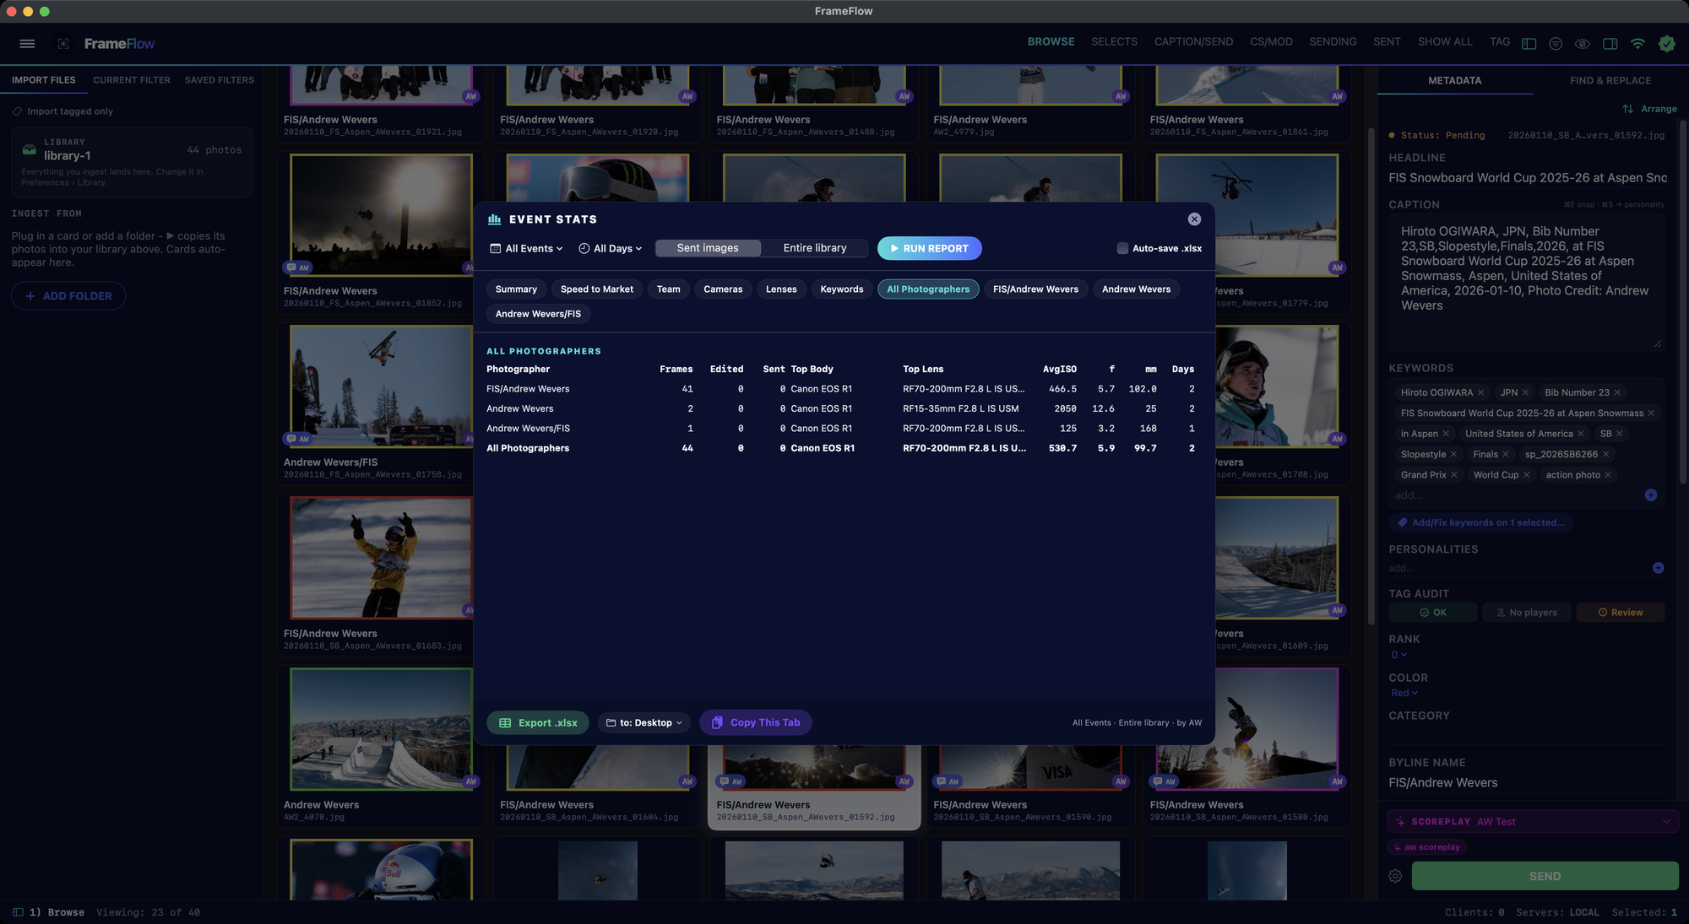The height and width of the screenshot is (924, 1689).
Task: Open the Saved Filters tab
Action: (220, 80)
